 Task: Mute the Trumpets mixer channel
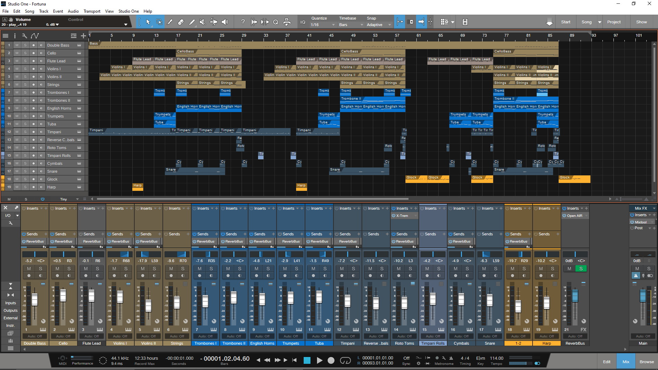pos(285,269)
